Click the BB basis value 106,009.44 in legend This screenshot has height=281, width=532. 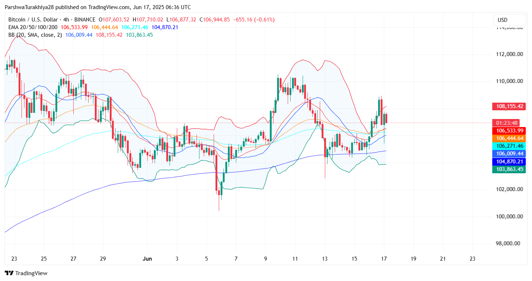coord(79,35)
